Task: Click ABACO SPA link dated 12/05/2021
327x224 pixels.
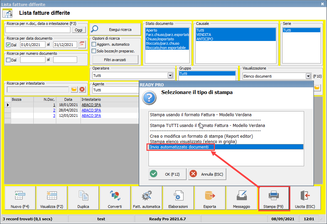Action: coord(91,116)
